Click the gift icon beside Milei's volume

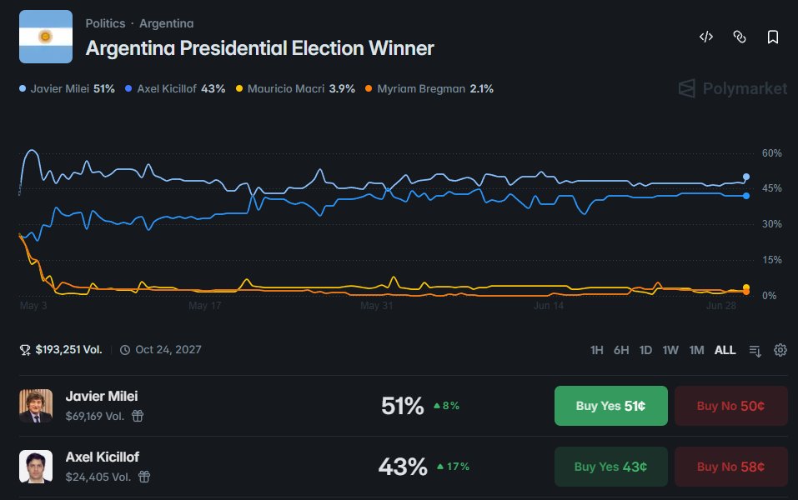[x=138, y=416]
